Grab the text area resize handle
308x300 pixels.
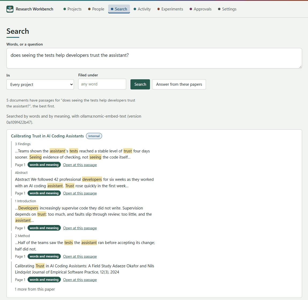point(300,67)
